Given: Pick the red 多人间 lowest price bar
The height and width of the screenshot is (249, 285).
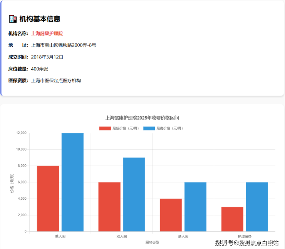Looking at the screenshot, I should coord(171,215).
